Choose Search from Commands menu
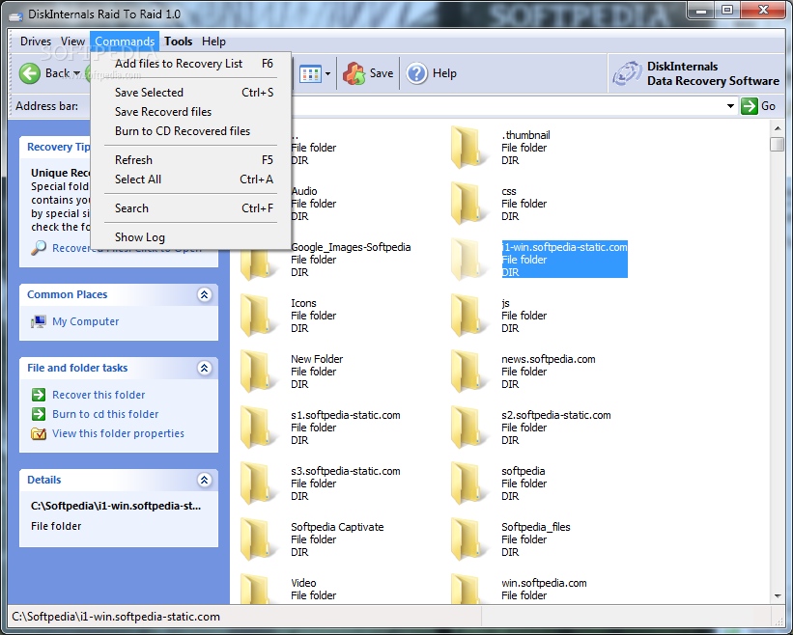This screenshot has width=793, height=635. point(190,208)
